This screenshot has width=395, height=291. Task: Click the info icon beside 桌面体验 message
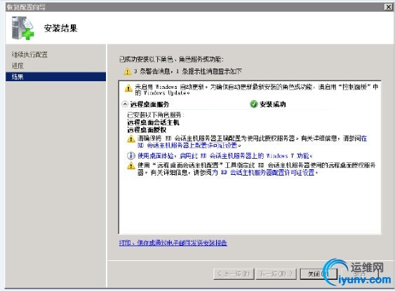coord(130,156)
